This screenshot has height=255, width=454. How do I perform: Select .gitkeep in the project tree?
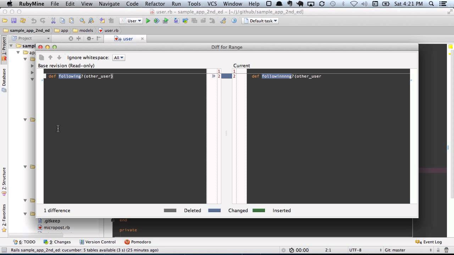[49, 221]
